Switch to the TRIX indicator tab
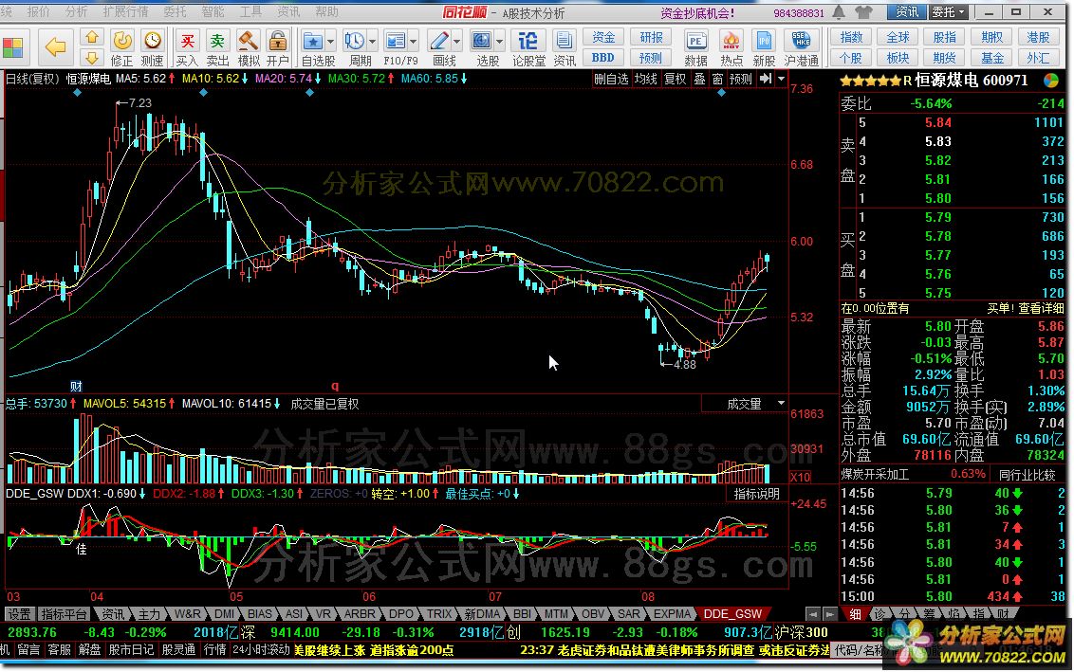 [439, 614]
